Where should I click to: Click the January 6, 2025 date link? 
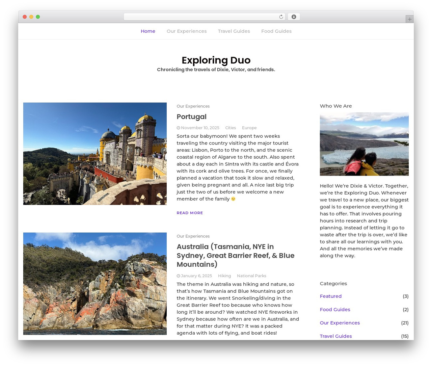pos(196,276)
